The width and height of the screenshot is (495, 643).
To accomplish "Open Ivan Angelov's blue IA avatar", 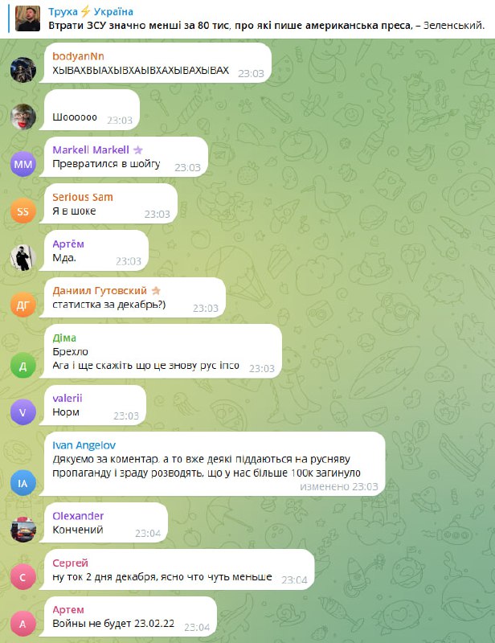I will click(x=23, y=483).
